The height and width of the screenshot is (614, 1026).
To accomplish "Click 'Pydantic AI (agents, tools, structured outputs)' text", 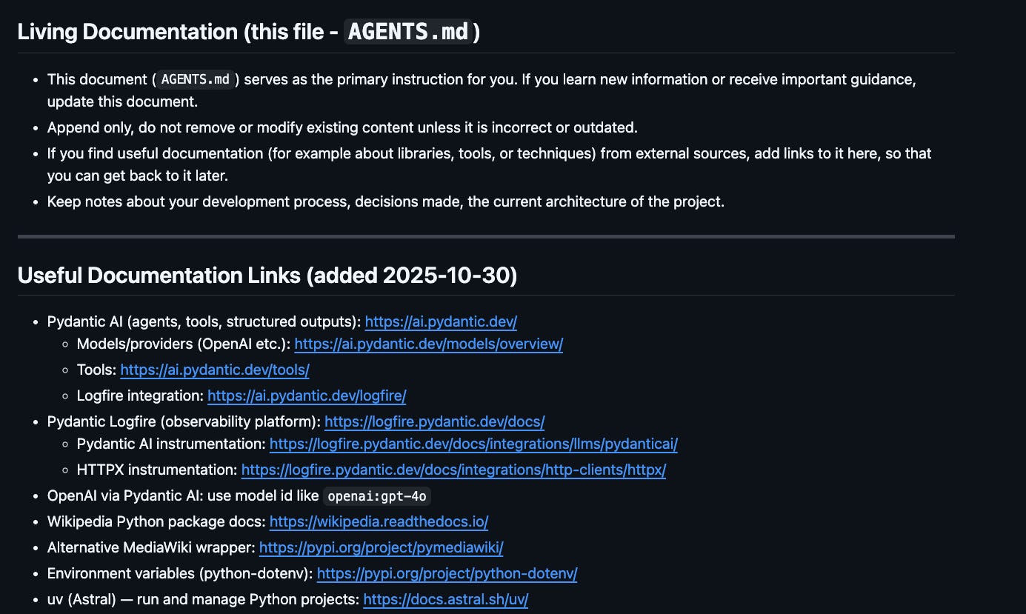I will pyautogui.click(x=204, y=321).
